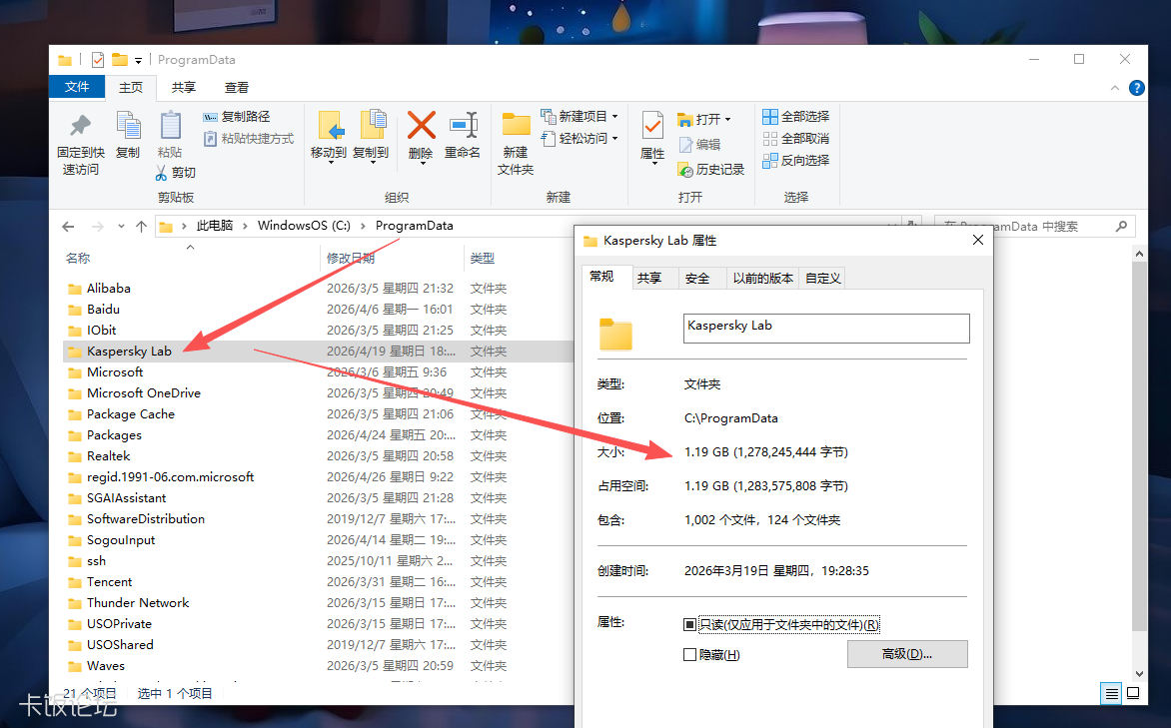1171x728 pixels.
Task: Open the Previous Versions (以前的版本) tab
Action: tap(762, 279)
